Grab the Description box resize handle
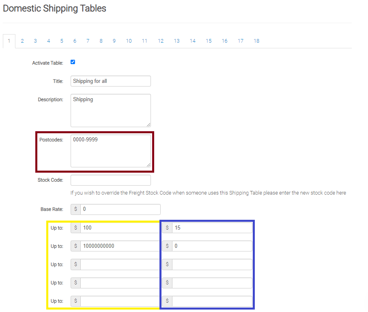 coord(148,125)
